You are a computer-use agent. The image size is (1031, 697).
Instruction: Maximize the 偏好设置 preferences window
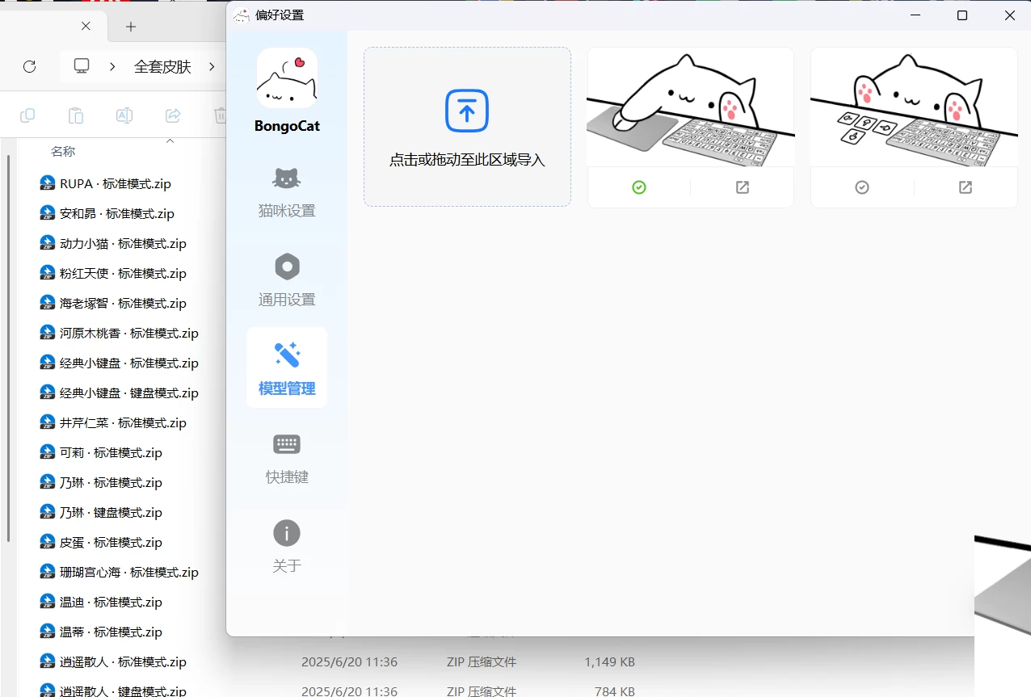click(962, 15)
